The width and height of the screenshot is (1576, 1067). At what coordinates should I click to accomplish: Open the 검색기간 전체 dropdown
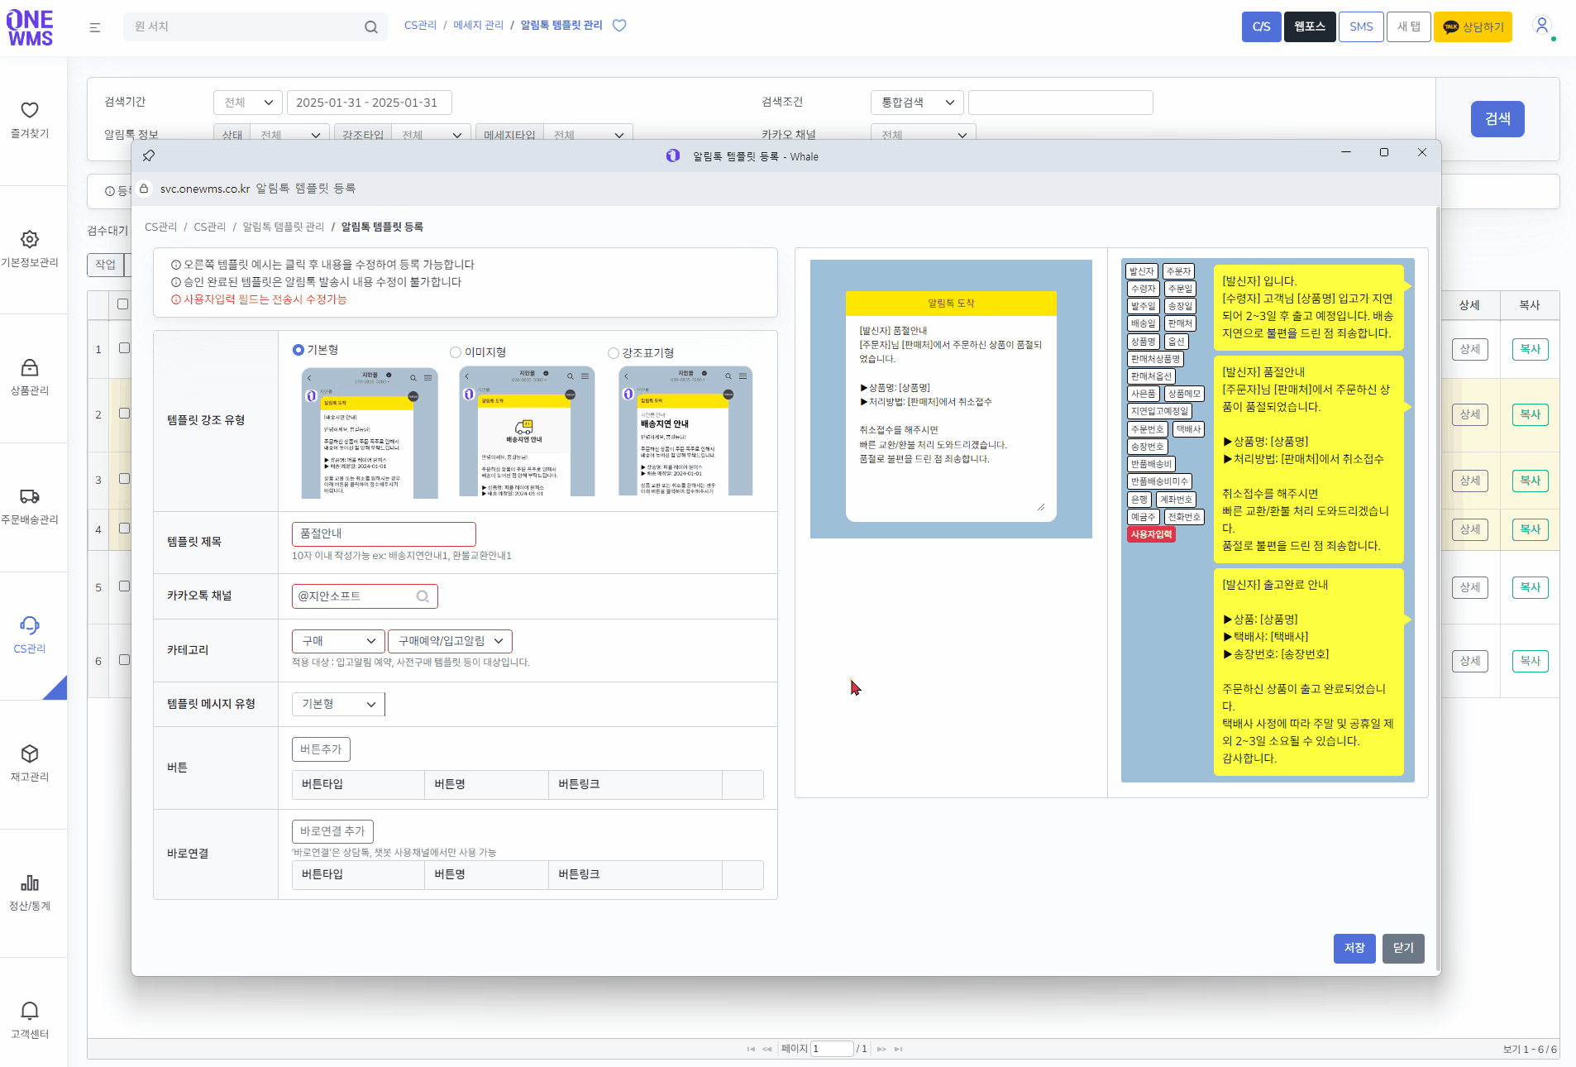tap(248, 103)
